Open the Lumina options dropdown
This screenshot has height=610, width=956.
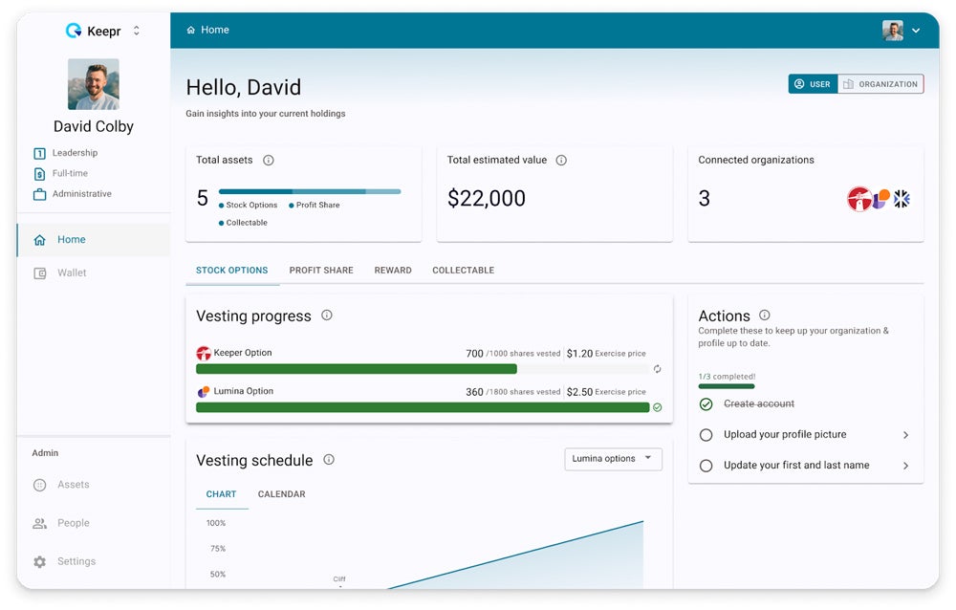pyautogui.click(x=613, y=459)
